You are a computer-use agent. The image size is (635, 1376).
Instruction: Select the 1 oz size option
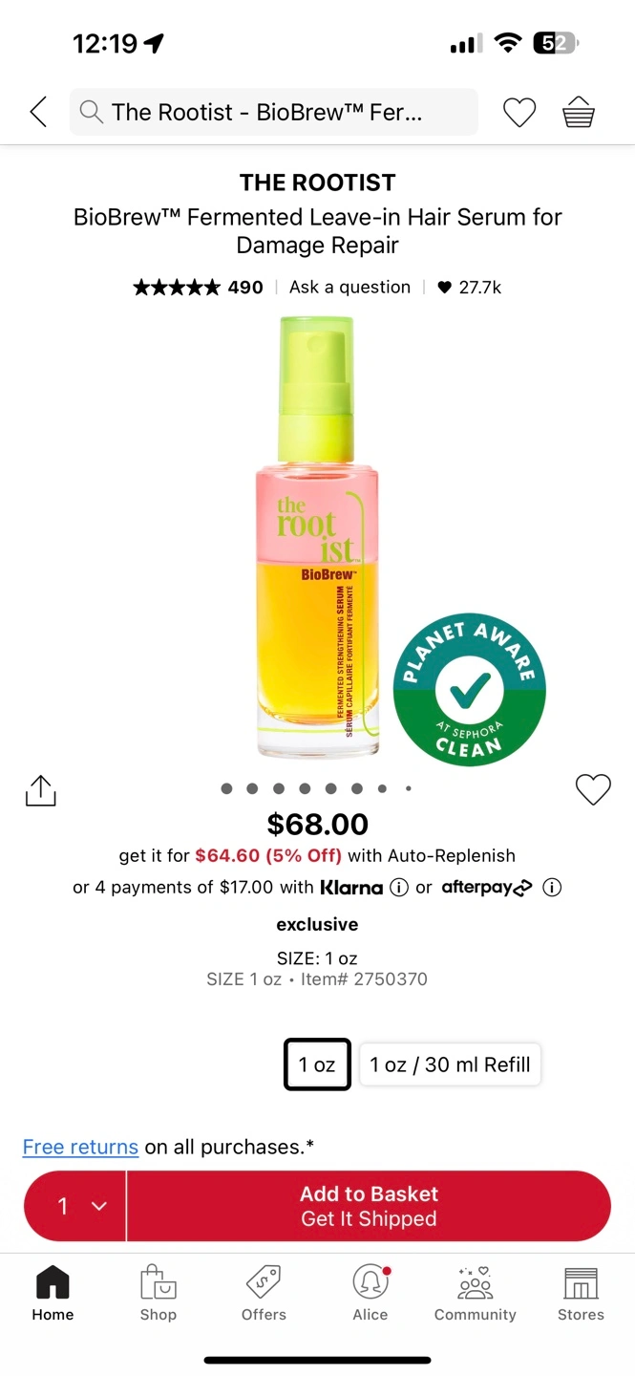[317, 1064]
